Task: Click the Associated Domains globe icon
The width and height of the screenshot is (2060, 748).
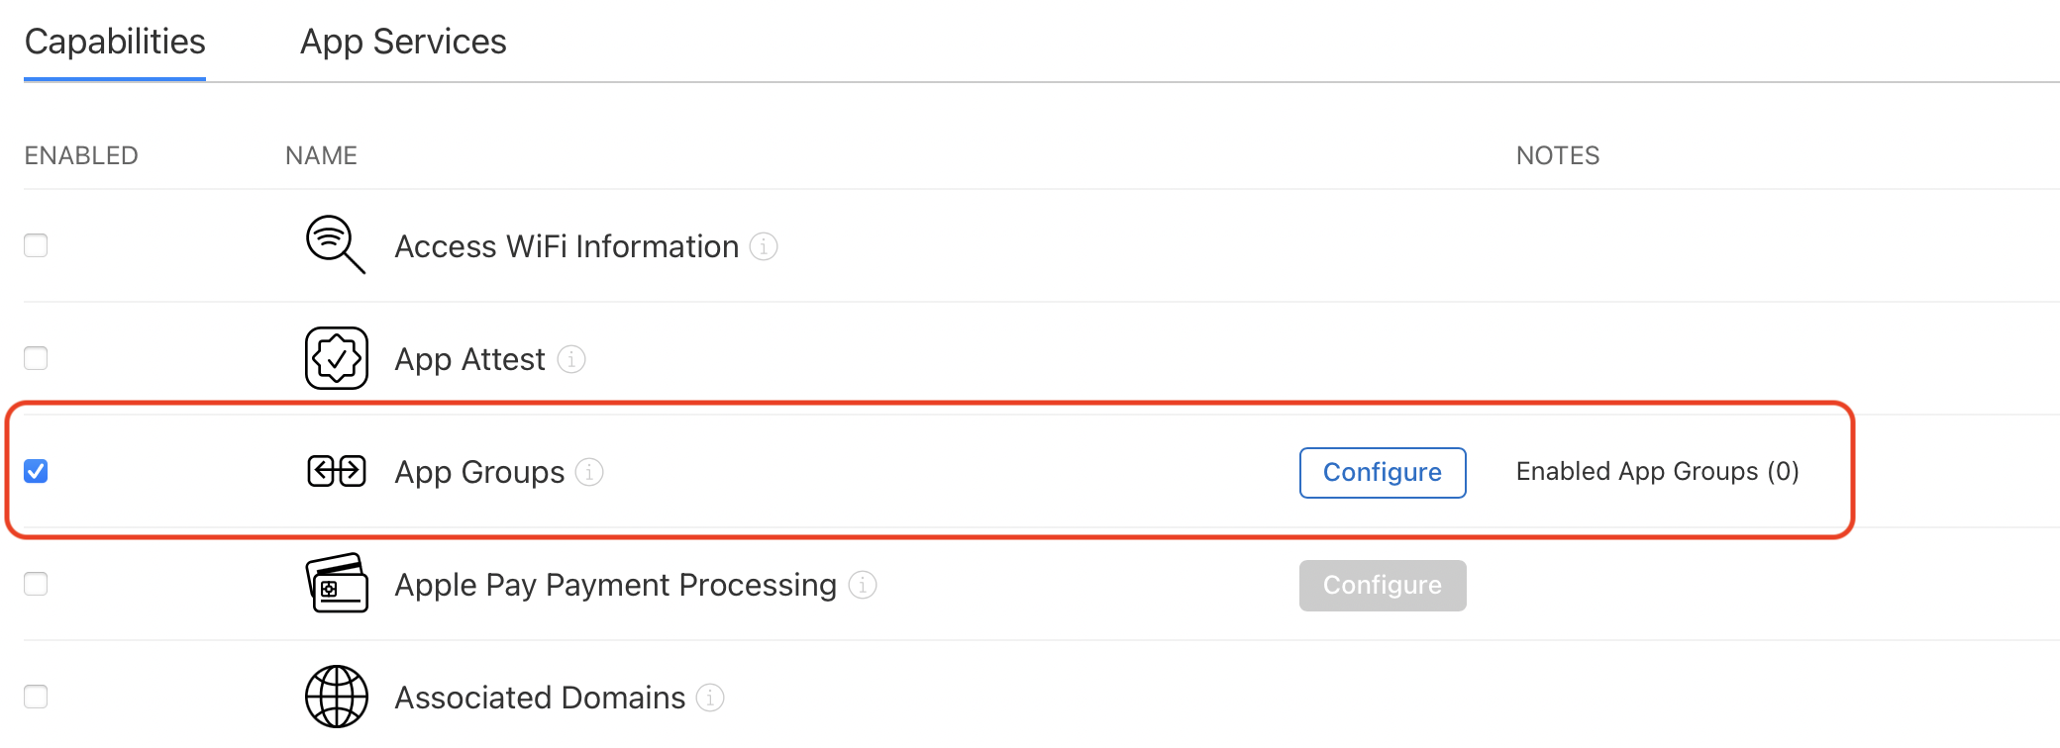Action: click(337, 697)
